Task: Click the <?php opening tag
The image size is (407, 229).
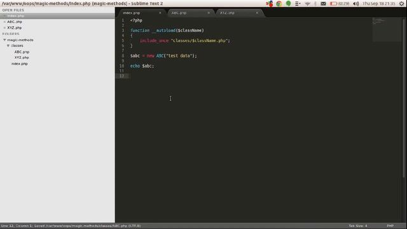Action: coord(136,20)
